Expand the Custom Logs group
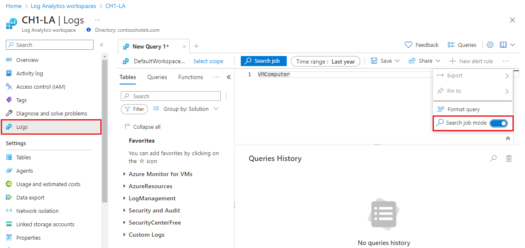This screenshot has width=525, height=248. coord(144,235)
